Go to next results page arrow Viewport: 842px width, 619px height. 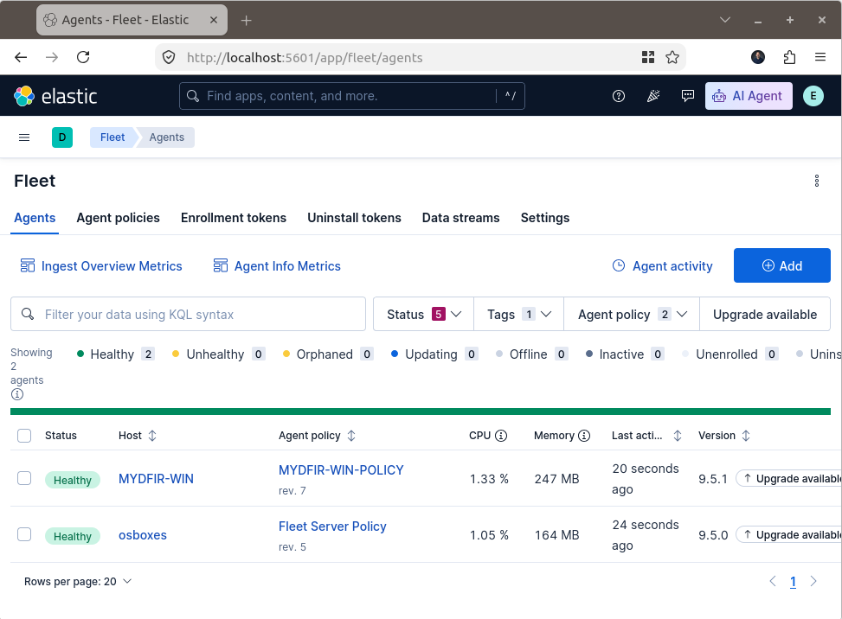click(x=813, y=581)
